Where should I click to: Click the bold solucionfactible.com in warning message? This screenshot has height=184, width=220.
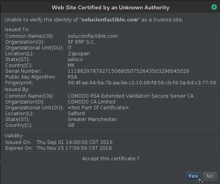click(x=109, y=19)
